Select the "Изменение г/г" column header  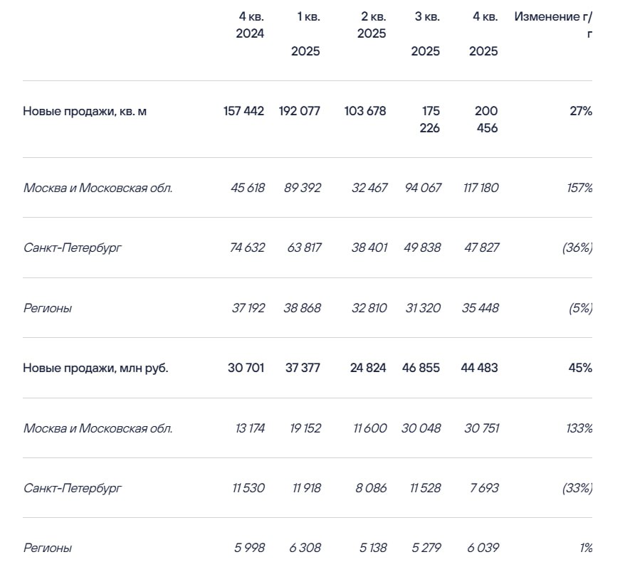point(553,25)
